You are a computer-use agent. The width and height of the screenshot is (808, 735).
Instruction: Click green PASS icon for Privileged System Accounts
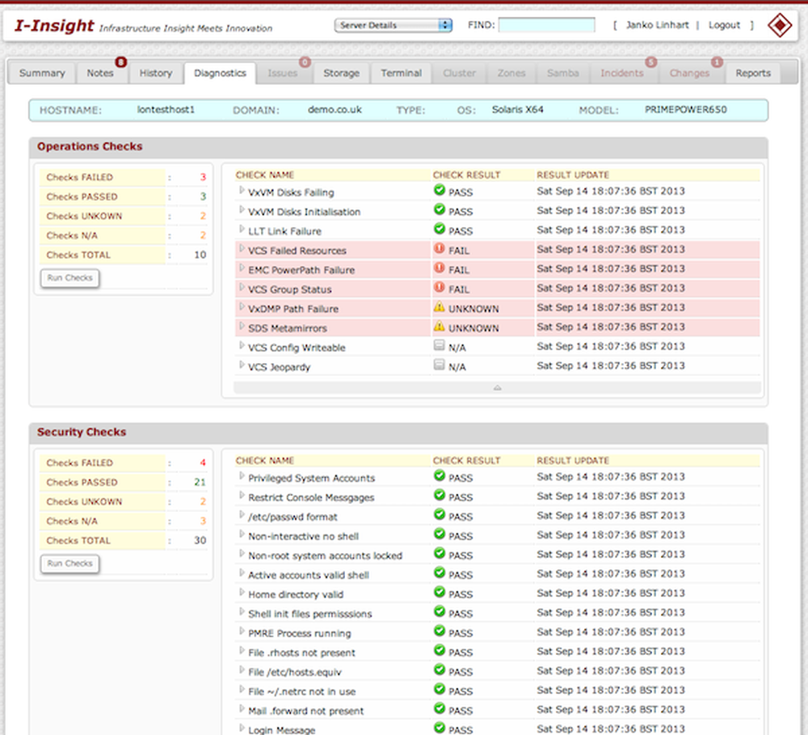tap(440, 476)
